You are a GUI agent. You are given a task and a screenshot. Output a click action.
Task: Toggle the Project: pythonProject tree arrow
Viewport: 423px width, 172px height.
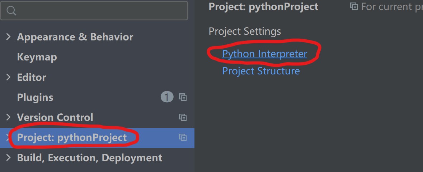point(8,138)
